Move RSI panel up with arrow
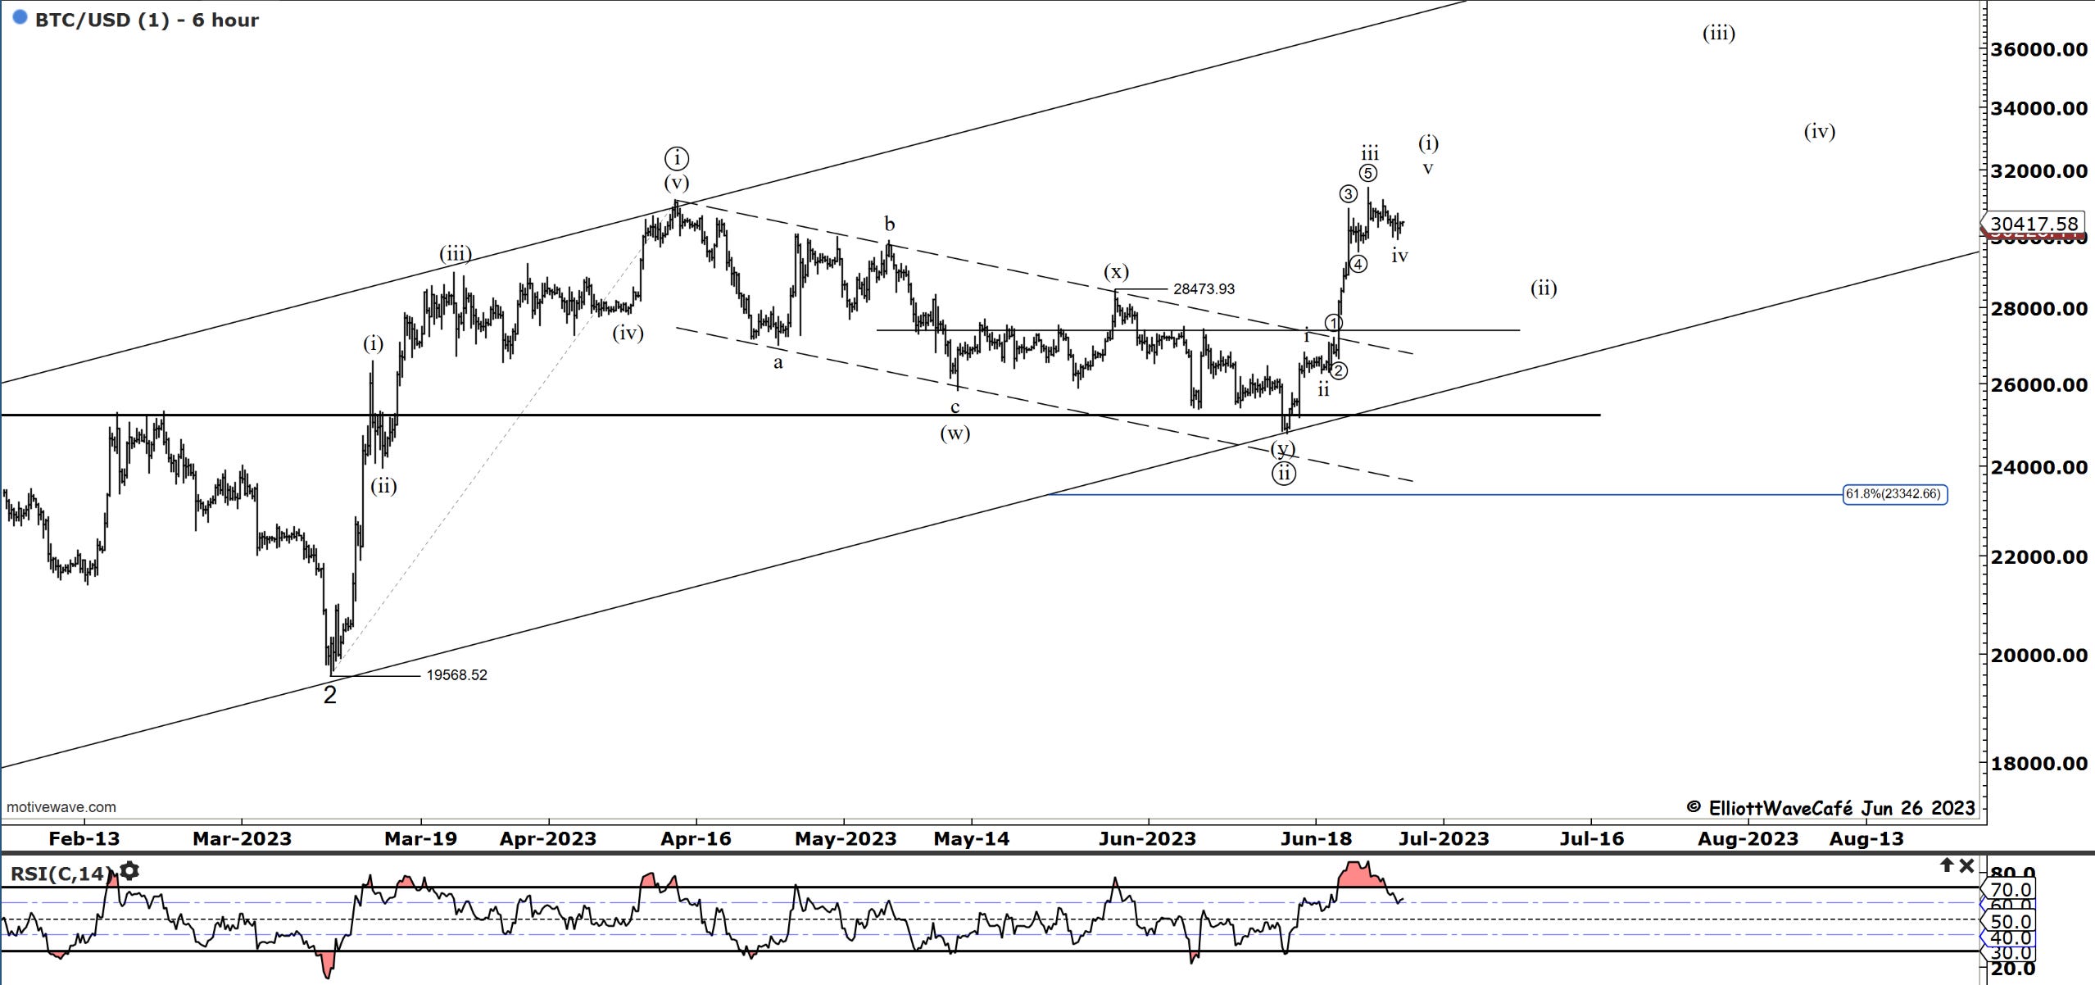Viewport: 2095px width, 985px height. point(1947,865)
